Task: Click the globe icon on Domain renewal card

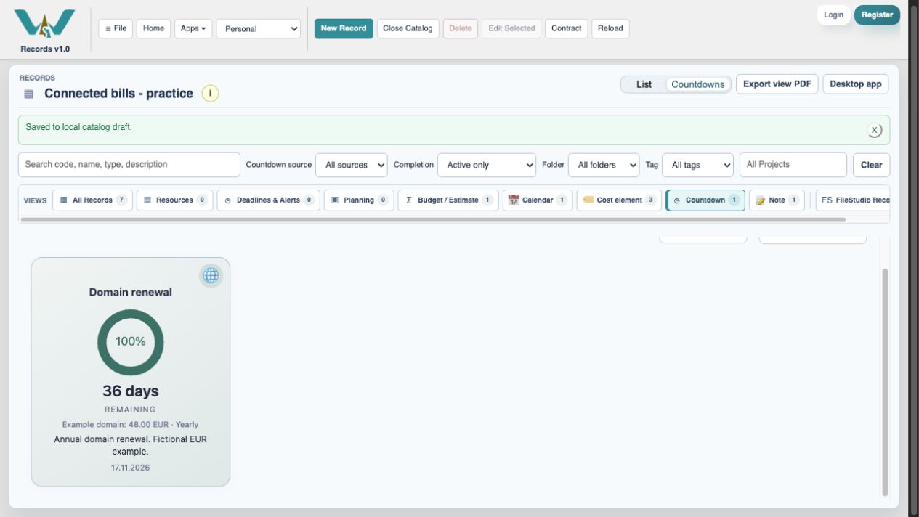Action: [x=211, y=276]
